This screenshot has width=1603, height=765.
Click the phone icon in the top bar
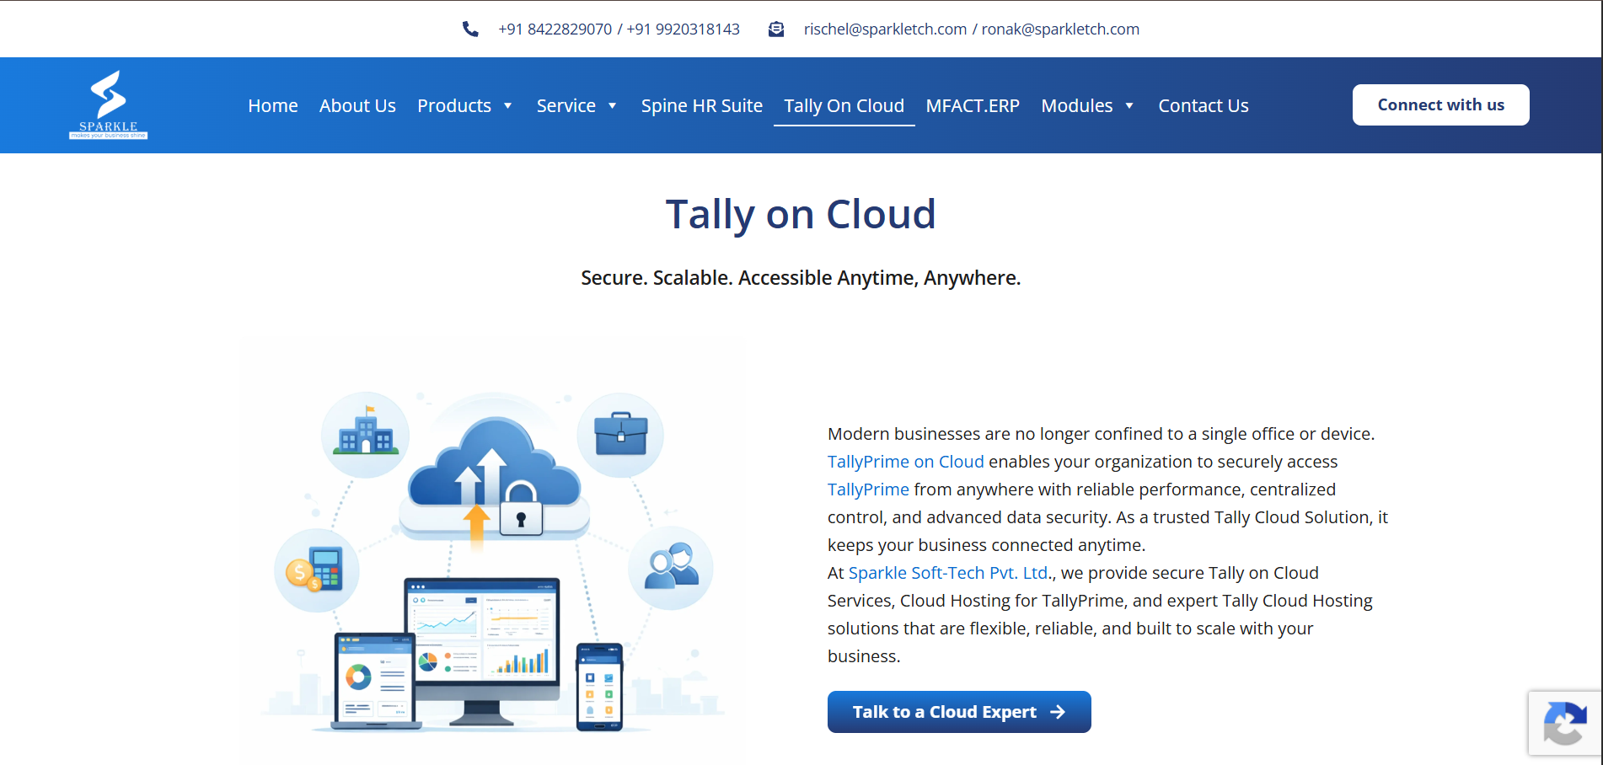[470, 29]
